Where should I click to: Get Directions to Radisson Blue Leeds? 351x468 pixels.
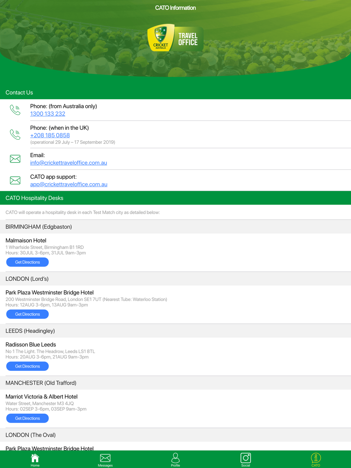27,366
